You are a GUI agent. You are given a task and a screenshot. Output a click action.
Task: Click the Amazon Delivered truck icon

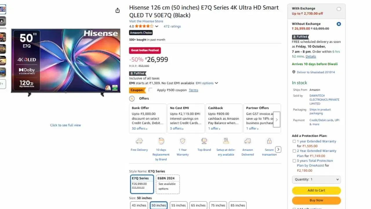pyautogui.click(x=248, y=141)
